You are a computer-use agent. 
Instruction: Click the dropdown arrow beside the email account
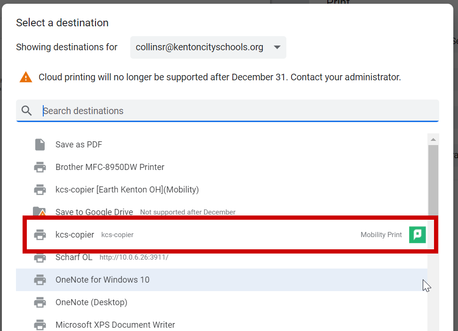[x=277, y=47]
